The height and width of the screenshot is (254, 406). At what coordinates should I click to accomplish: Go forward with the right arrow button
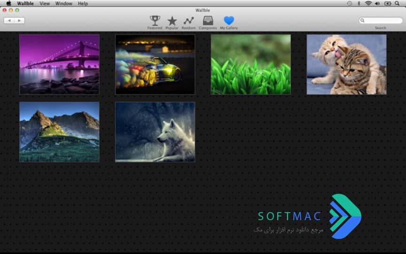(x=19, y=21)
